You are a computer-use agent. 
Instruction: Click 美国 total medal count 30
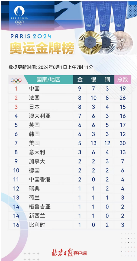(x=123, y=143)
